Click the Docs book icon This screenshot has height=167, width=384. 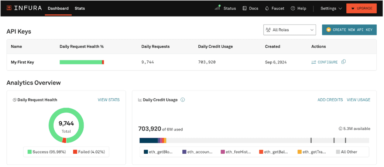(244, 8)
